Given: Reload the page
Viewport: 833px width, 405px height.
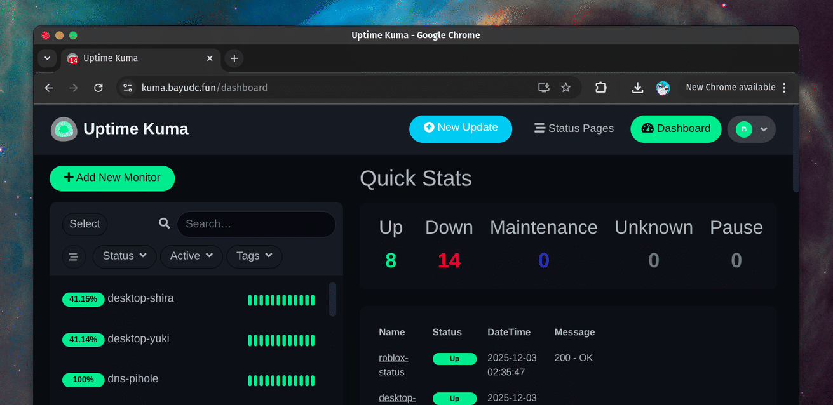Looking at the screenshot, I should 98,88.
